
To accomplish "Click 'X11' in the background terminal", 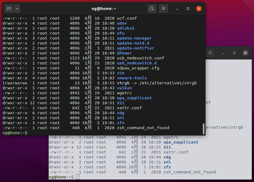I will pyautogui.click(x=167, y=147).
